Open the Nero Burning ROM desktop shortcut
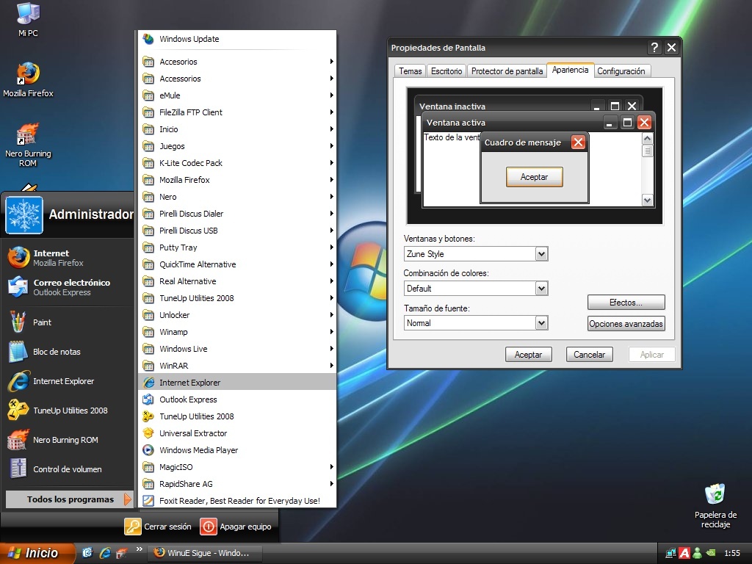752x564 pixels. 28,145
